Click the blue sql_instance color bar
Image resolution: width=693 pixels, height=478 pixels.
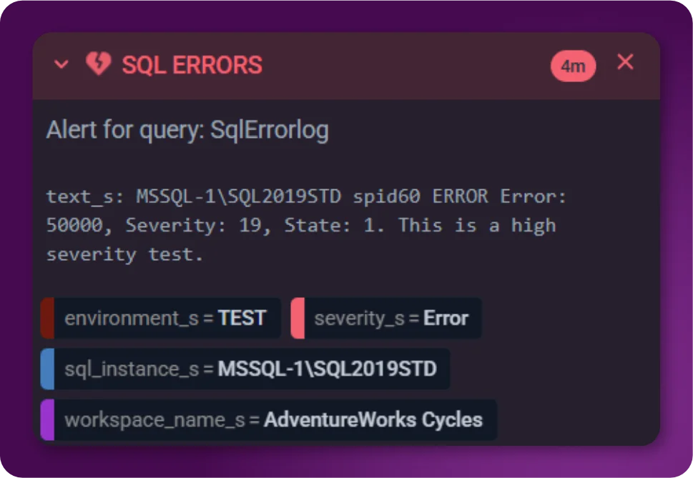(x=47, y=369)
